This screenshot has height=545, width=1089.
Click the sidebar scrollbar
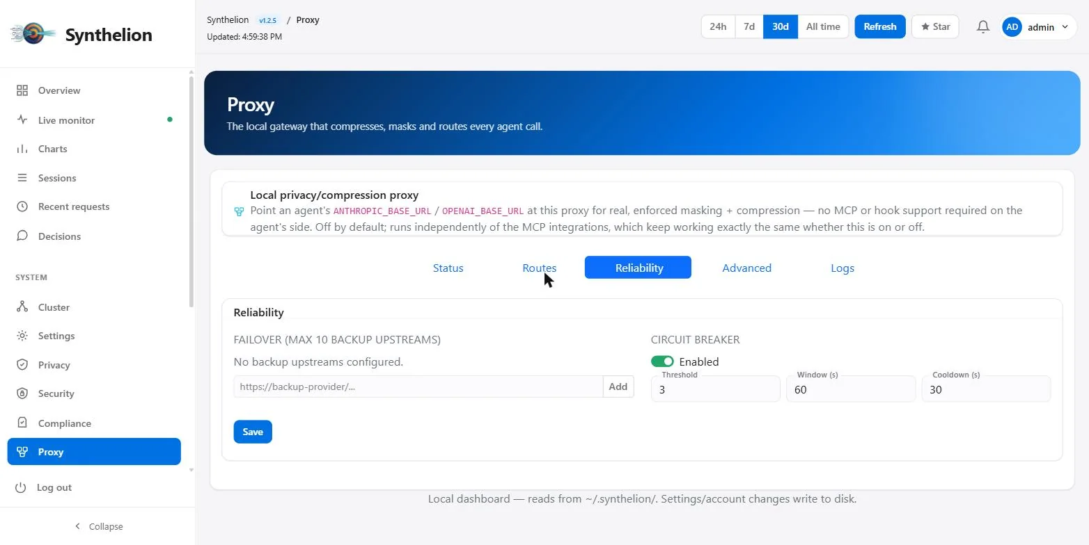pyautogui.click(x=191, y=191)
